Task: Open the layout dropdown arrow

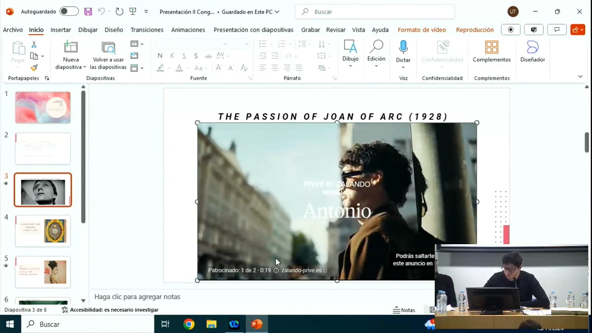Action: pyautogui.click(x=142, y=44)
